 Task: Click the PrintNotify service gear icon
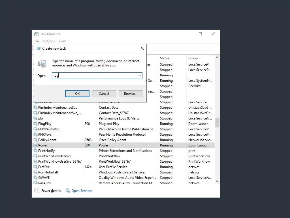pos(35,150)
